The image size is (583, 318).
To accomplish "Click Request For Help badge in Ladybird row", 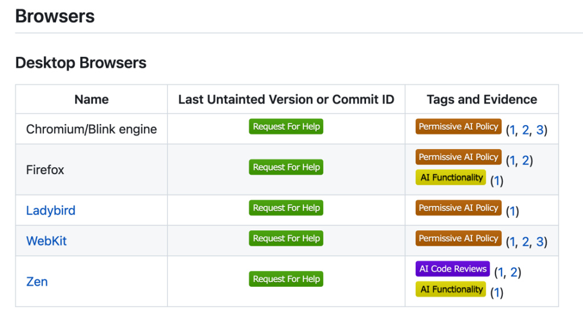I will [286, 208].
